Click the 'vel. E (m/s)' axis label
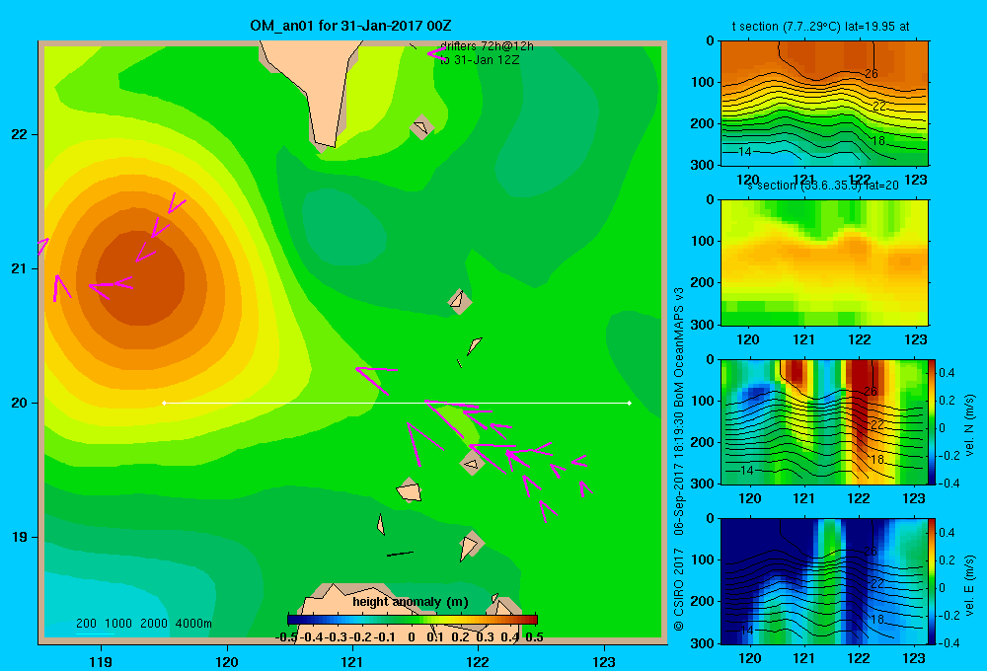987x671 pixels. coord(970,585)
